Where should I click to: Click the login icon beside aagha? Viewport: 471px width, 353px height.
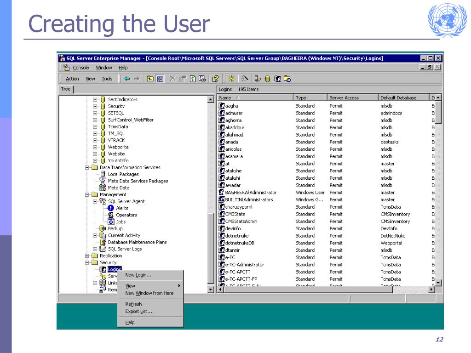point(222,106)
